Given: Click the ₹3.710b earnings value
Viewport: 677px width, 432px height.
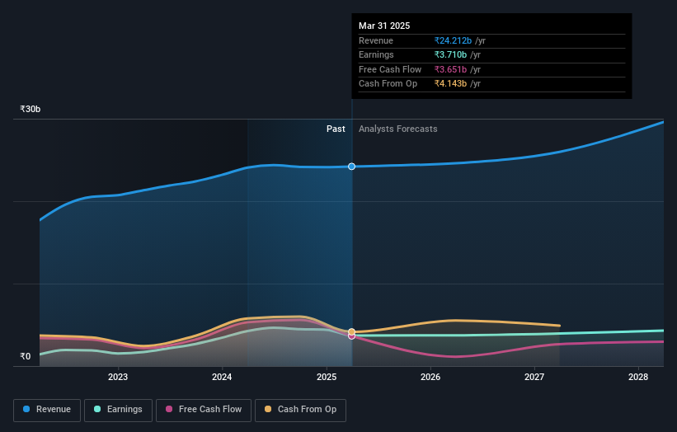Looking at the screenshot, I should (450, 54).
